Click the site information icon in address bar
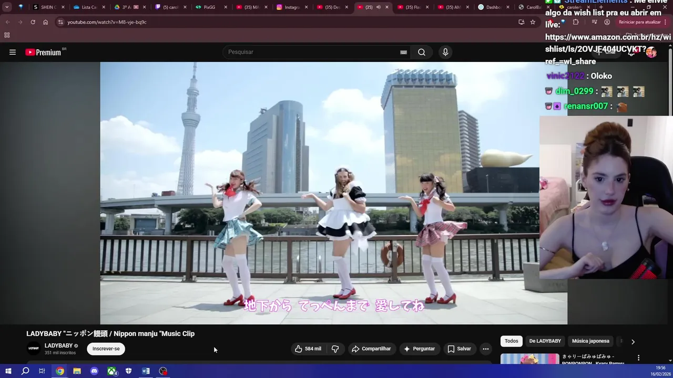The height and width of the screenshot is (378, 673). click(x=60, y=22)
